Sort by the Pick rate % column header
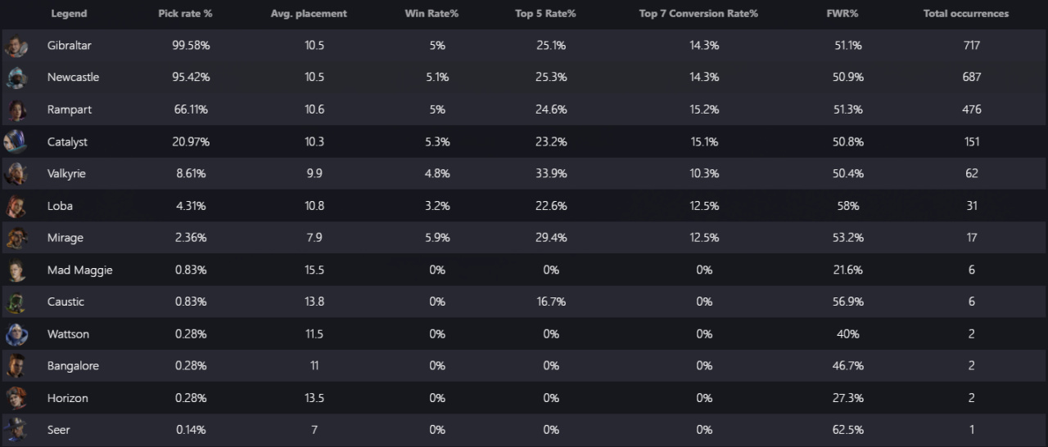Screen dimensions: 1048x447 coord(185,14)
